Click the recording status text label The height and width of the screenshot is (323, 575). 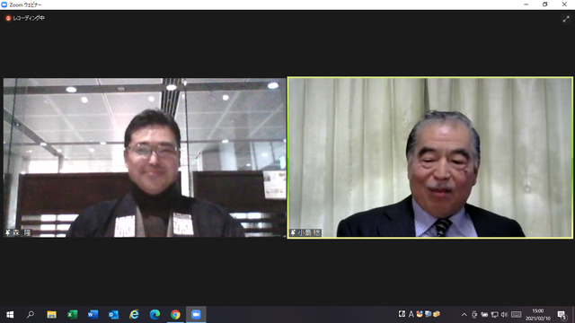click(29, 18)
